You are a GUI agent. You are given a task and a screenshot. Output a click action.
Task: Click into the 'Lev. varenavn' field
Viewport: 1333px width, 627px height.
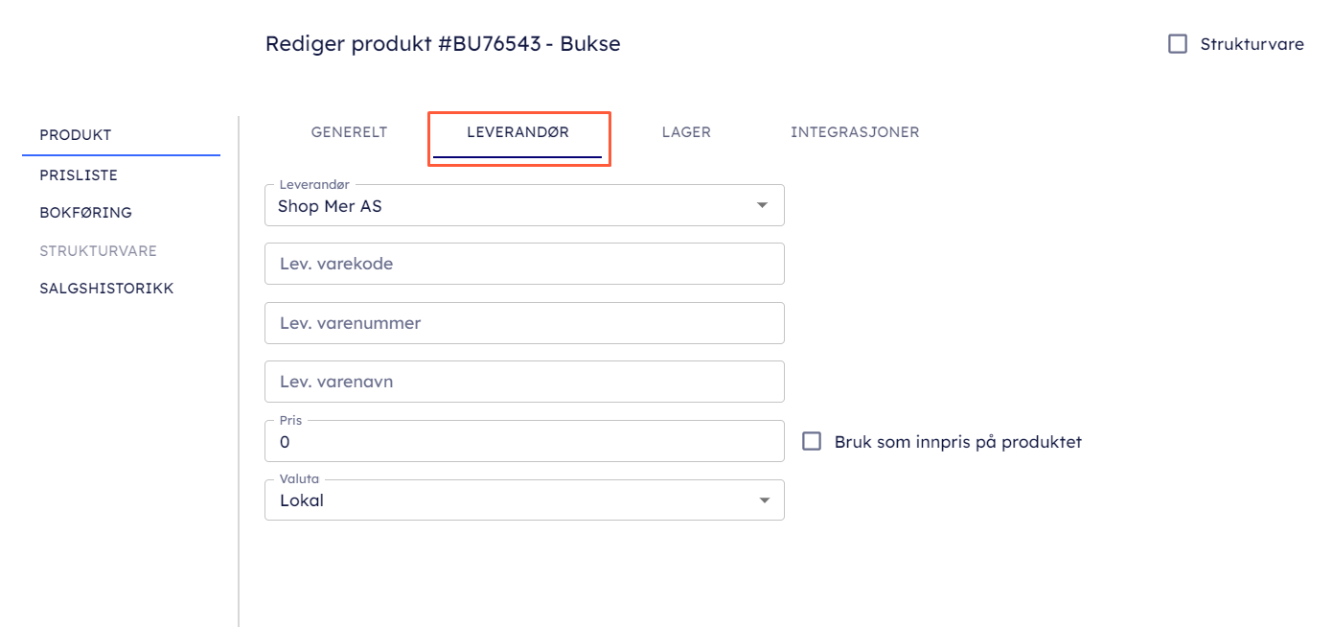click(x=524, y=382)
